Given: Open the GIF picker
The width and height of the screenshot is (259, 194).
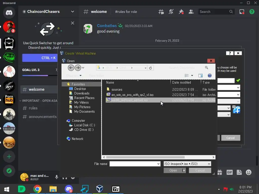Looking at the screenshot, I should (x=229, y=172).
